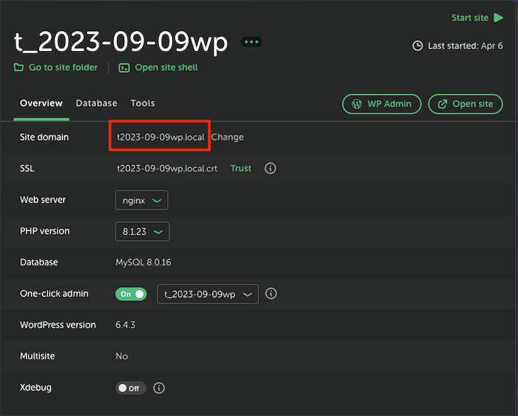
Task: Open the three-dots site options menu
Action: (x=251, y=42)
